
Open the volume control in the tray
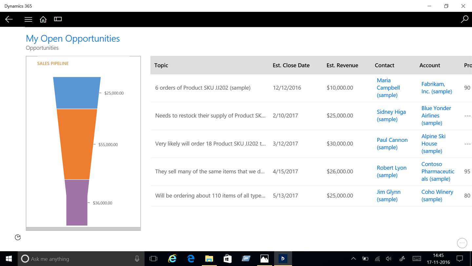coord(389,259)
